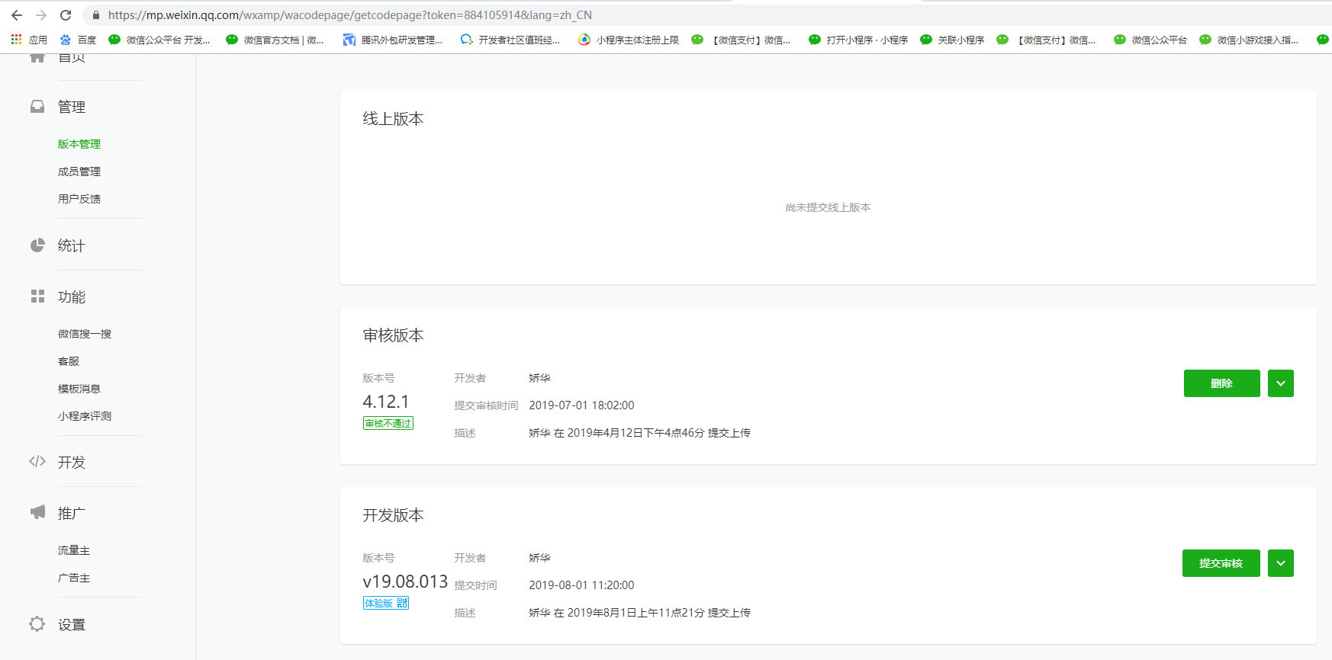The height and width of the screenshot is (660, 1332).
Task: Click the timestamp 2019-07-01 18:02:00
Action: click(581, 405)
